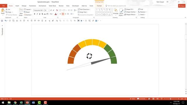The height and width of the screenshot is (105, 187).
Task: Open the font name dropdown
Action: pos(44,10)
